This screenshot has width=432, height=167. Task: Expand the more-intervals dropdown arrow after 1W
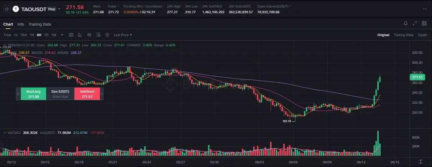[x=62, y=35]
